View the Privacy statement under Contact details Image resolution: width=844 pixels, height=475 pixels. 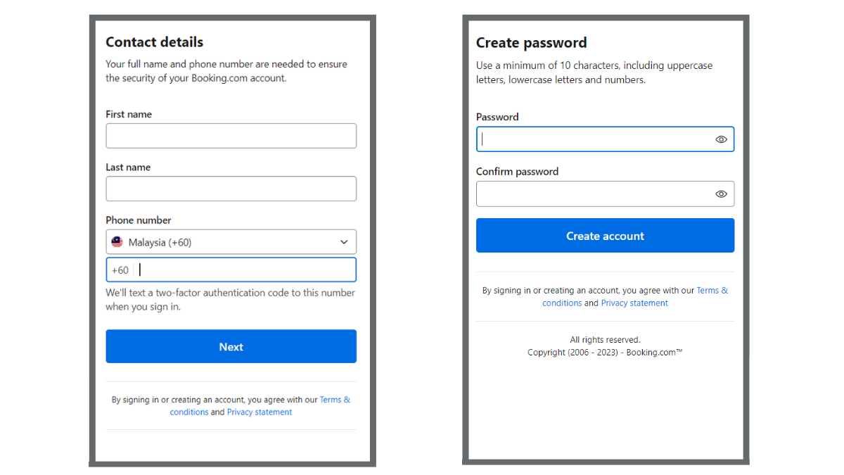(259, 412)
